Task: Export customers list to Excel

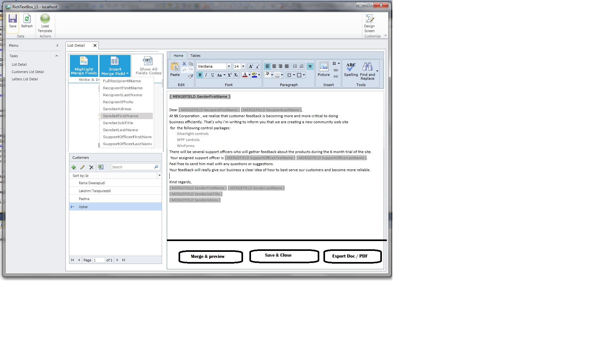Action: [101, 167]
